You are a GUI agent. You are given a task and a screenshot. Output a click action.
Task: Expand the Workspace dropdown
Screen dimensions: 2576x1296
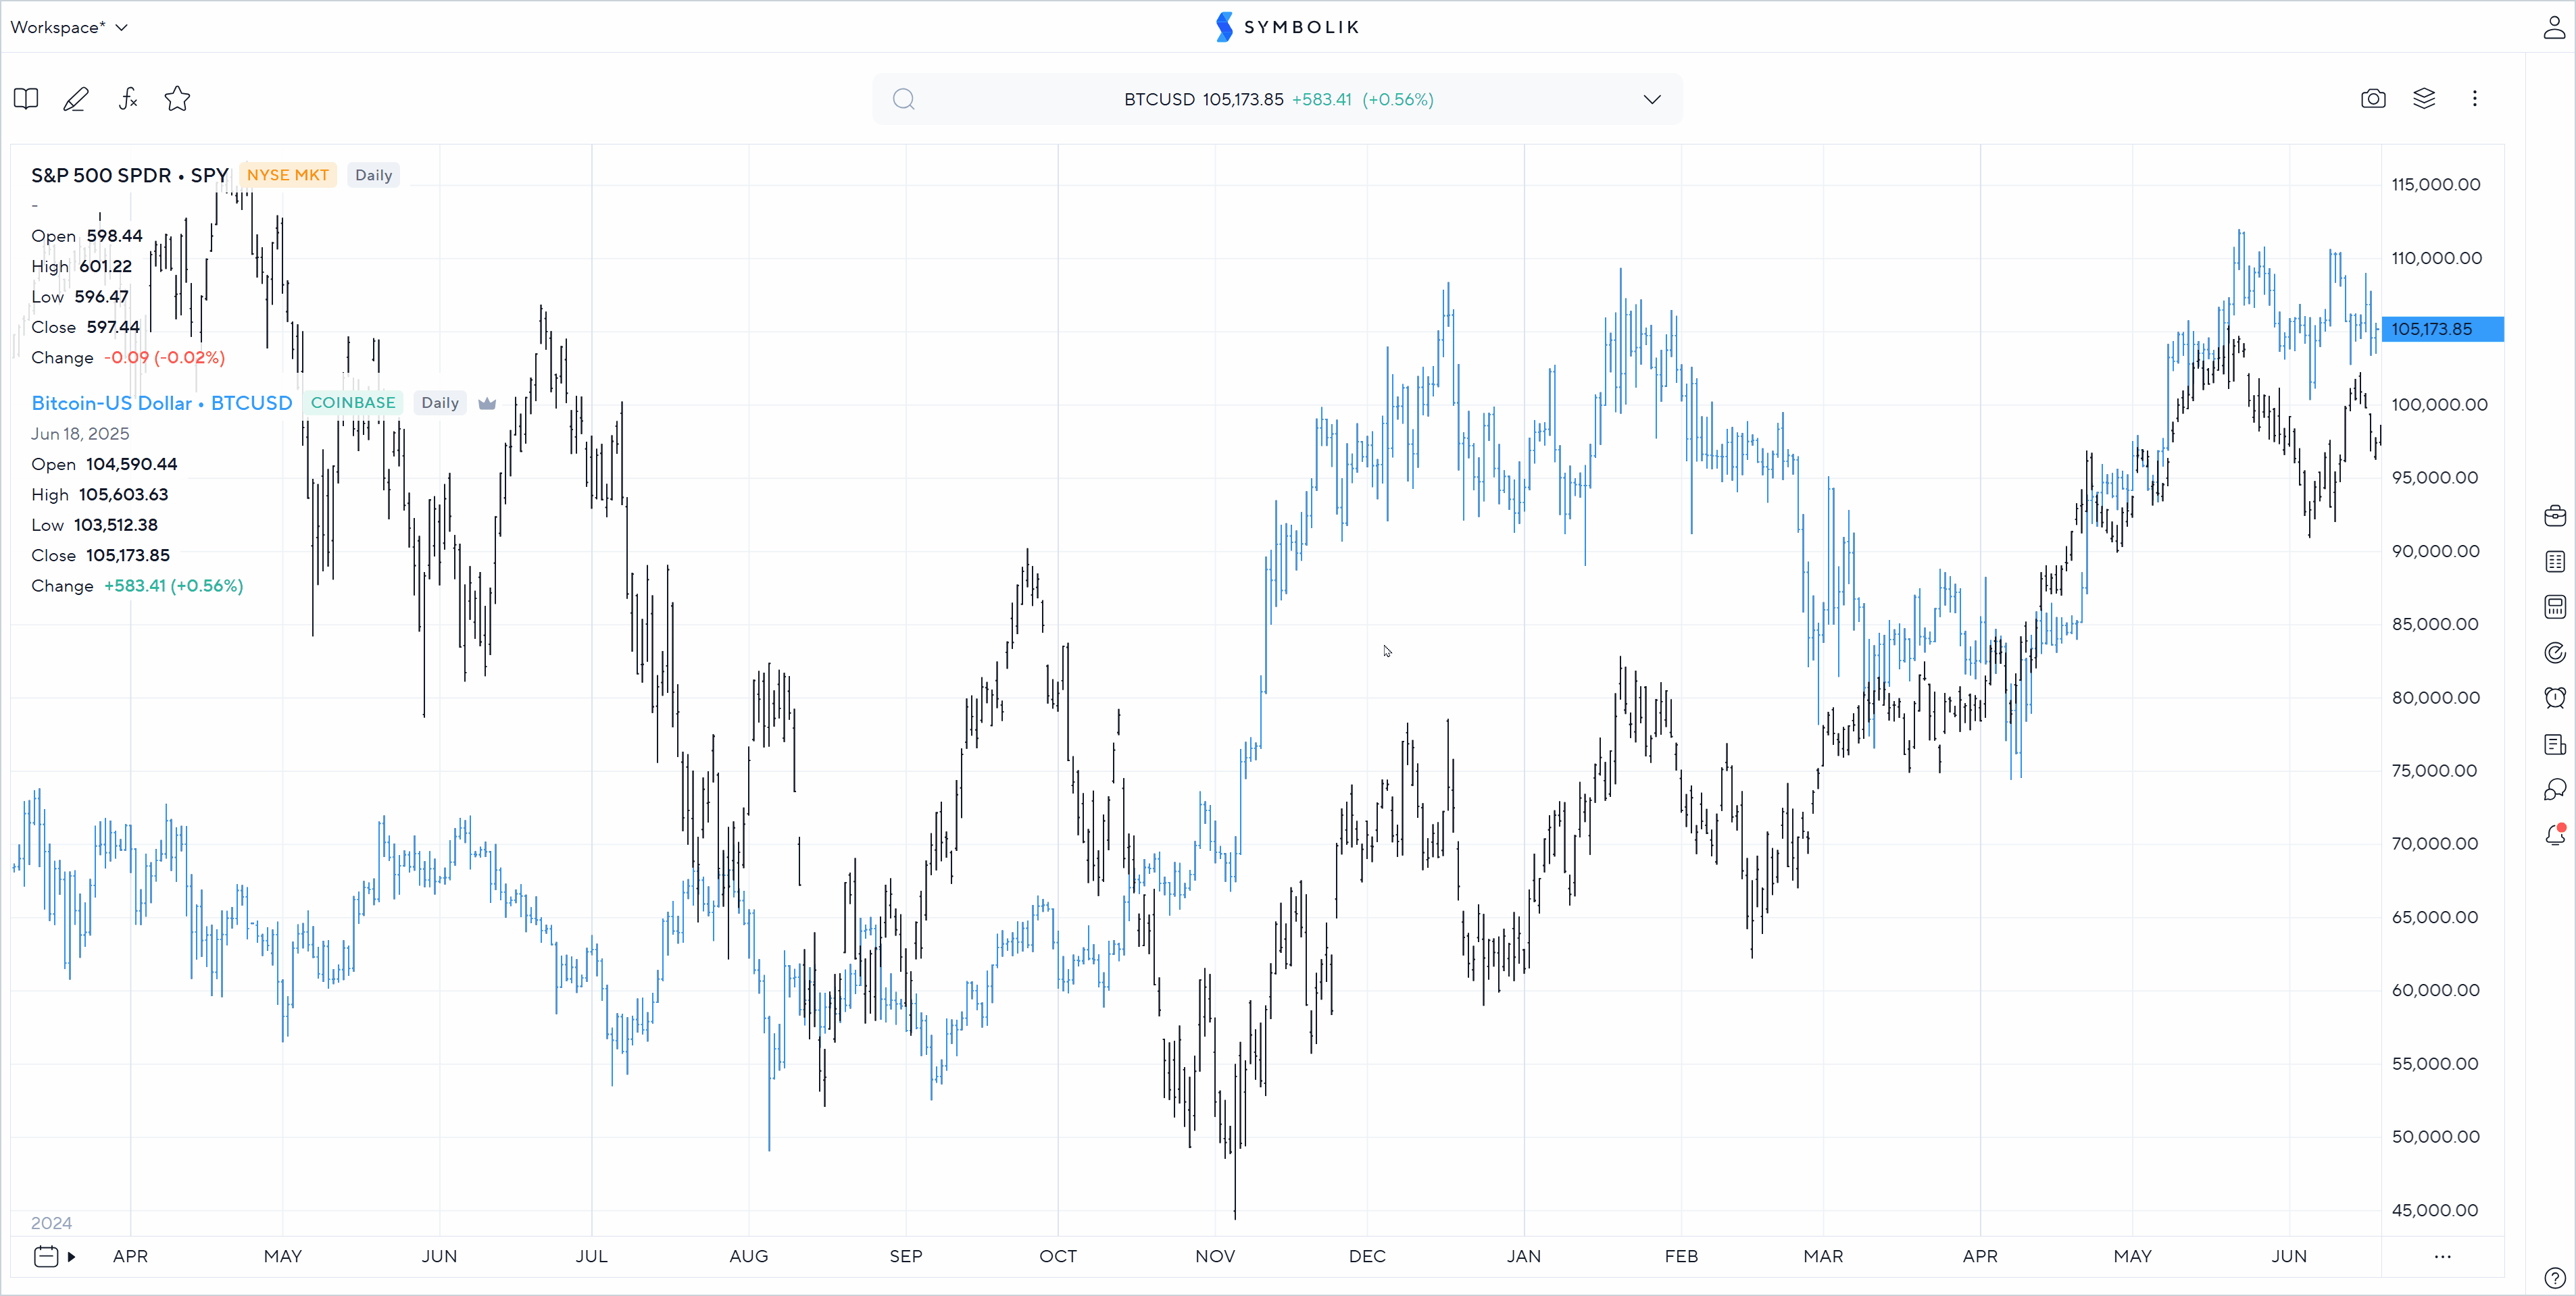68,27
